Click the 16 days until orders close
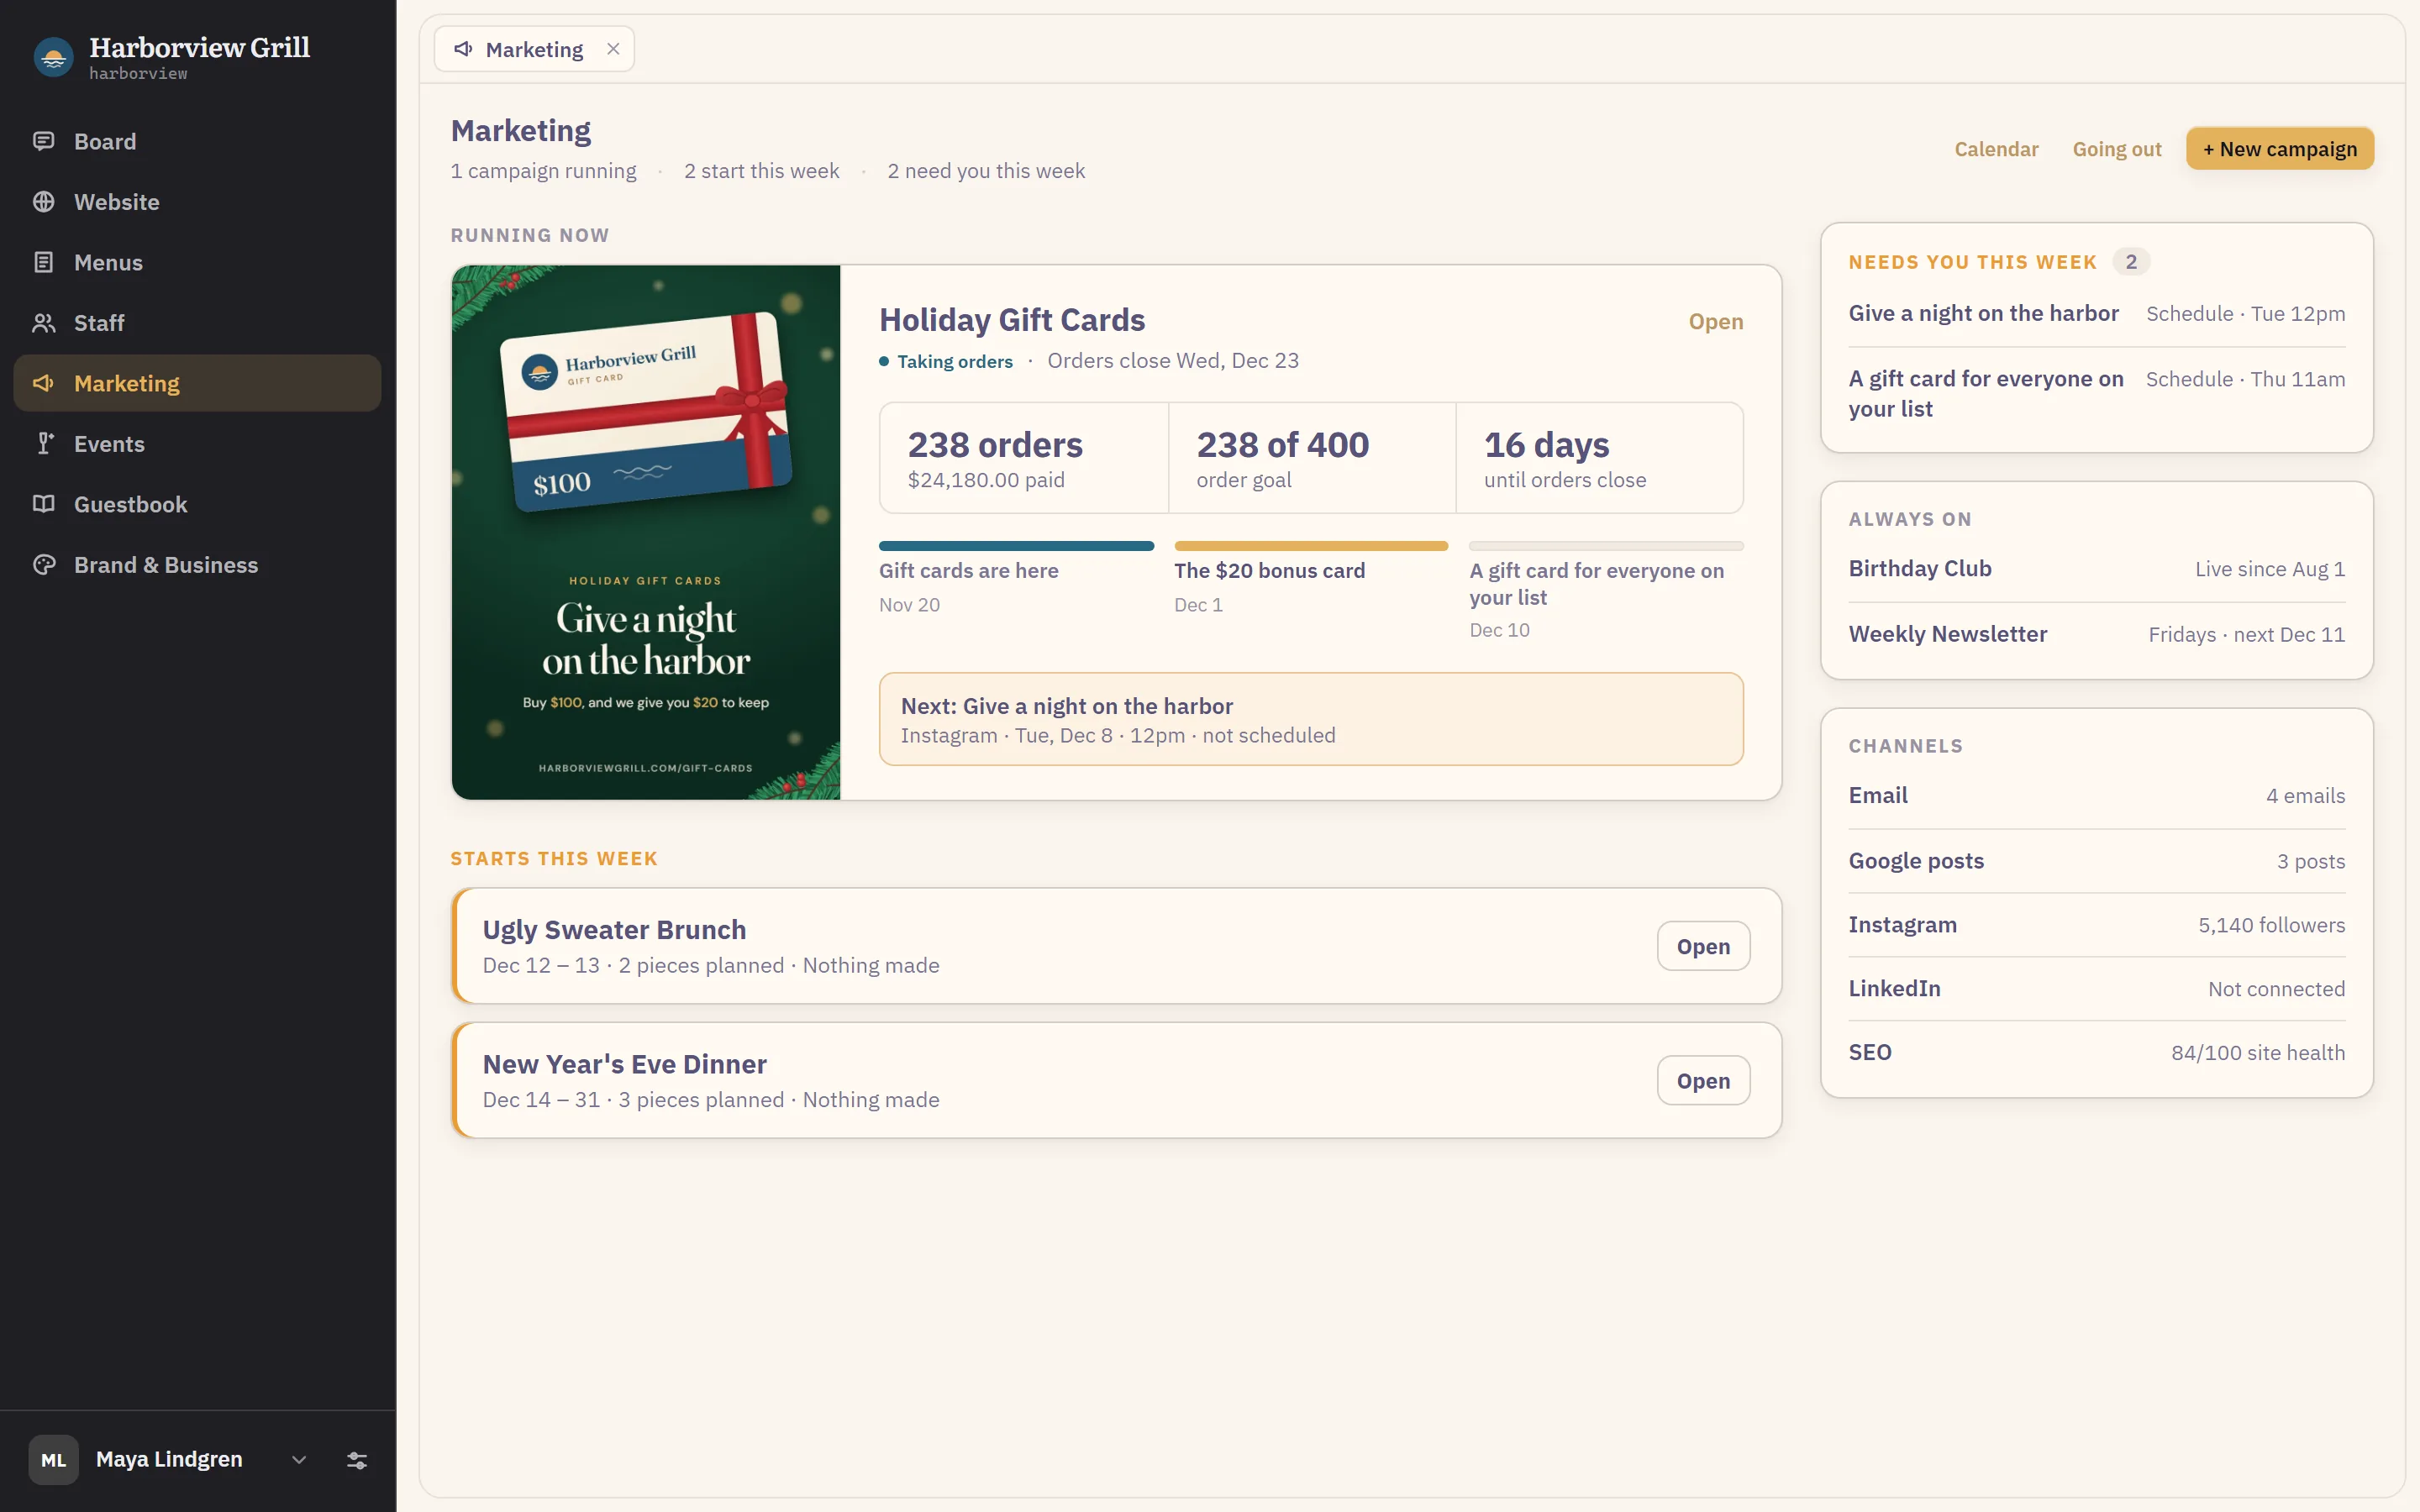2420x1512 pixels. (x=1600, y=458)
